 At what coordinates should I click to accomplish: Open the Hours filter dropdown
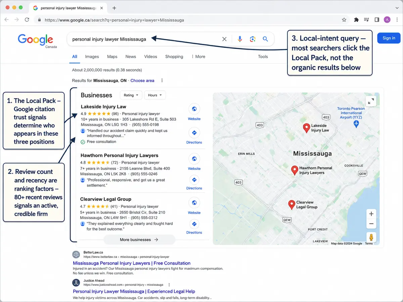pos(155,95)
